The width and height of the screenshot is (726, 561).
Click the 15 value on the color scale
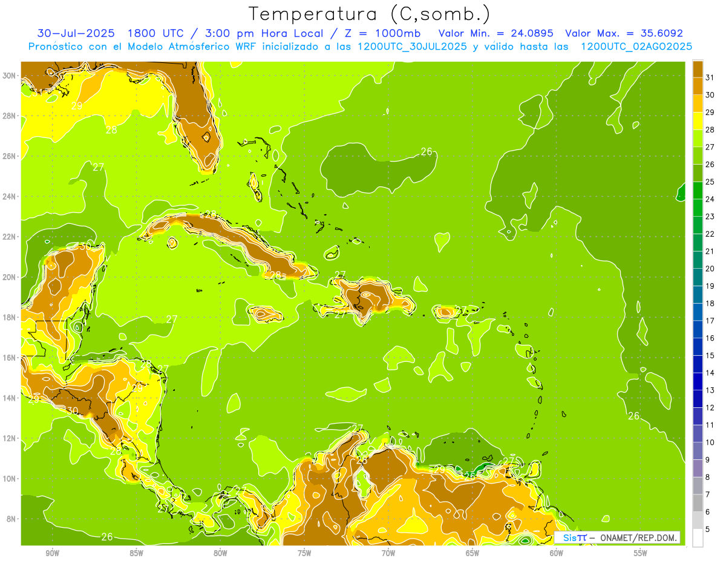(710, 355)
